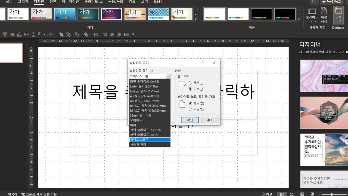Open Format Background (배경 서식) ribbon button
The image size is (348, 196).
tap(324, 15)
